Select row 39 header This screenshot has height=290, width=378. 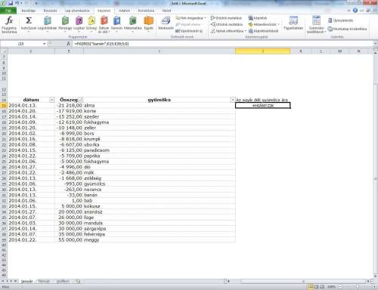[4, 240]
